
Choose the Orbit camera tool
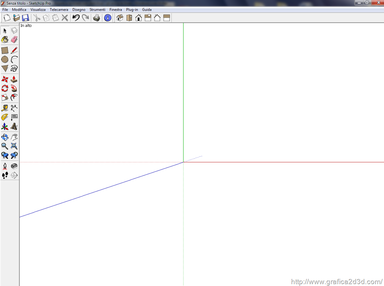click(x=5, y=137)
